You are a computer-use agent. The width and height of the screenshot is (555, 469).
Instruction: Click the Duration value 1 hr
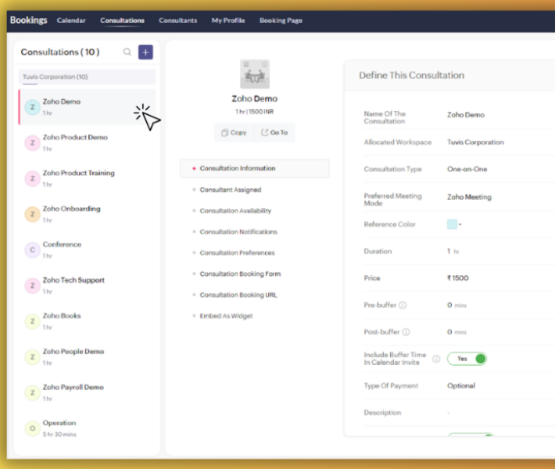coord(453,252)
